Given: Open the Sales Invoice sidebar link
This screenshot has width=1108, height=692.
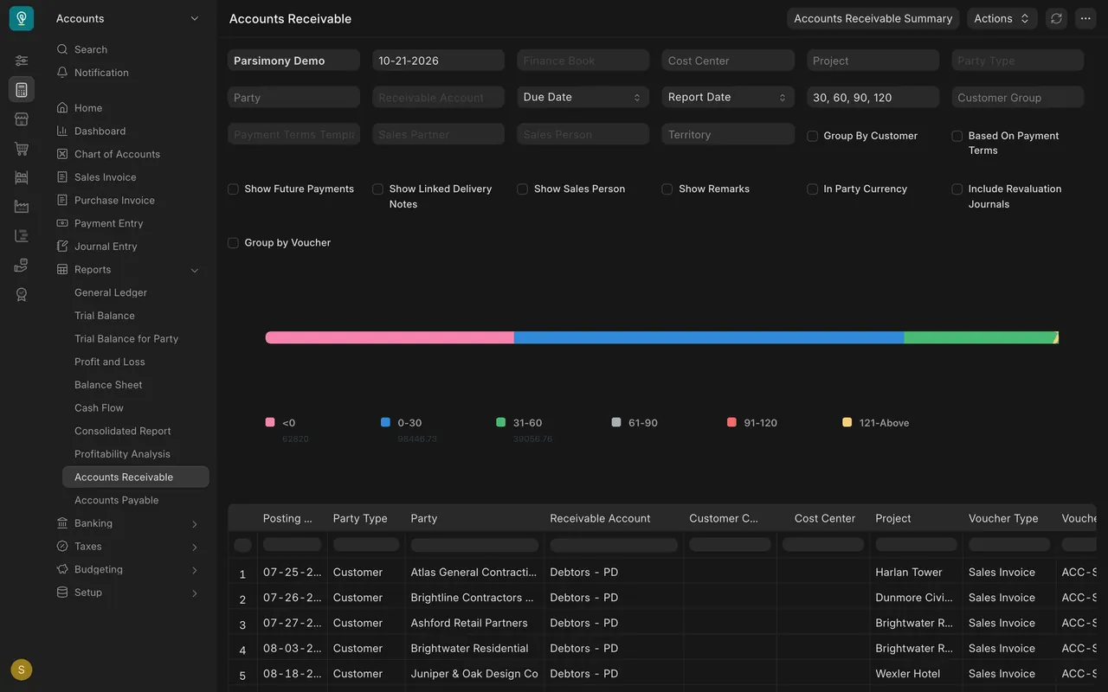Looking at the screenshot, I should pyautogui.click(x=106, y=177).
